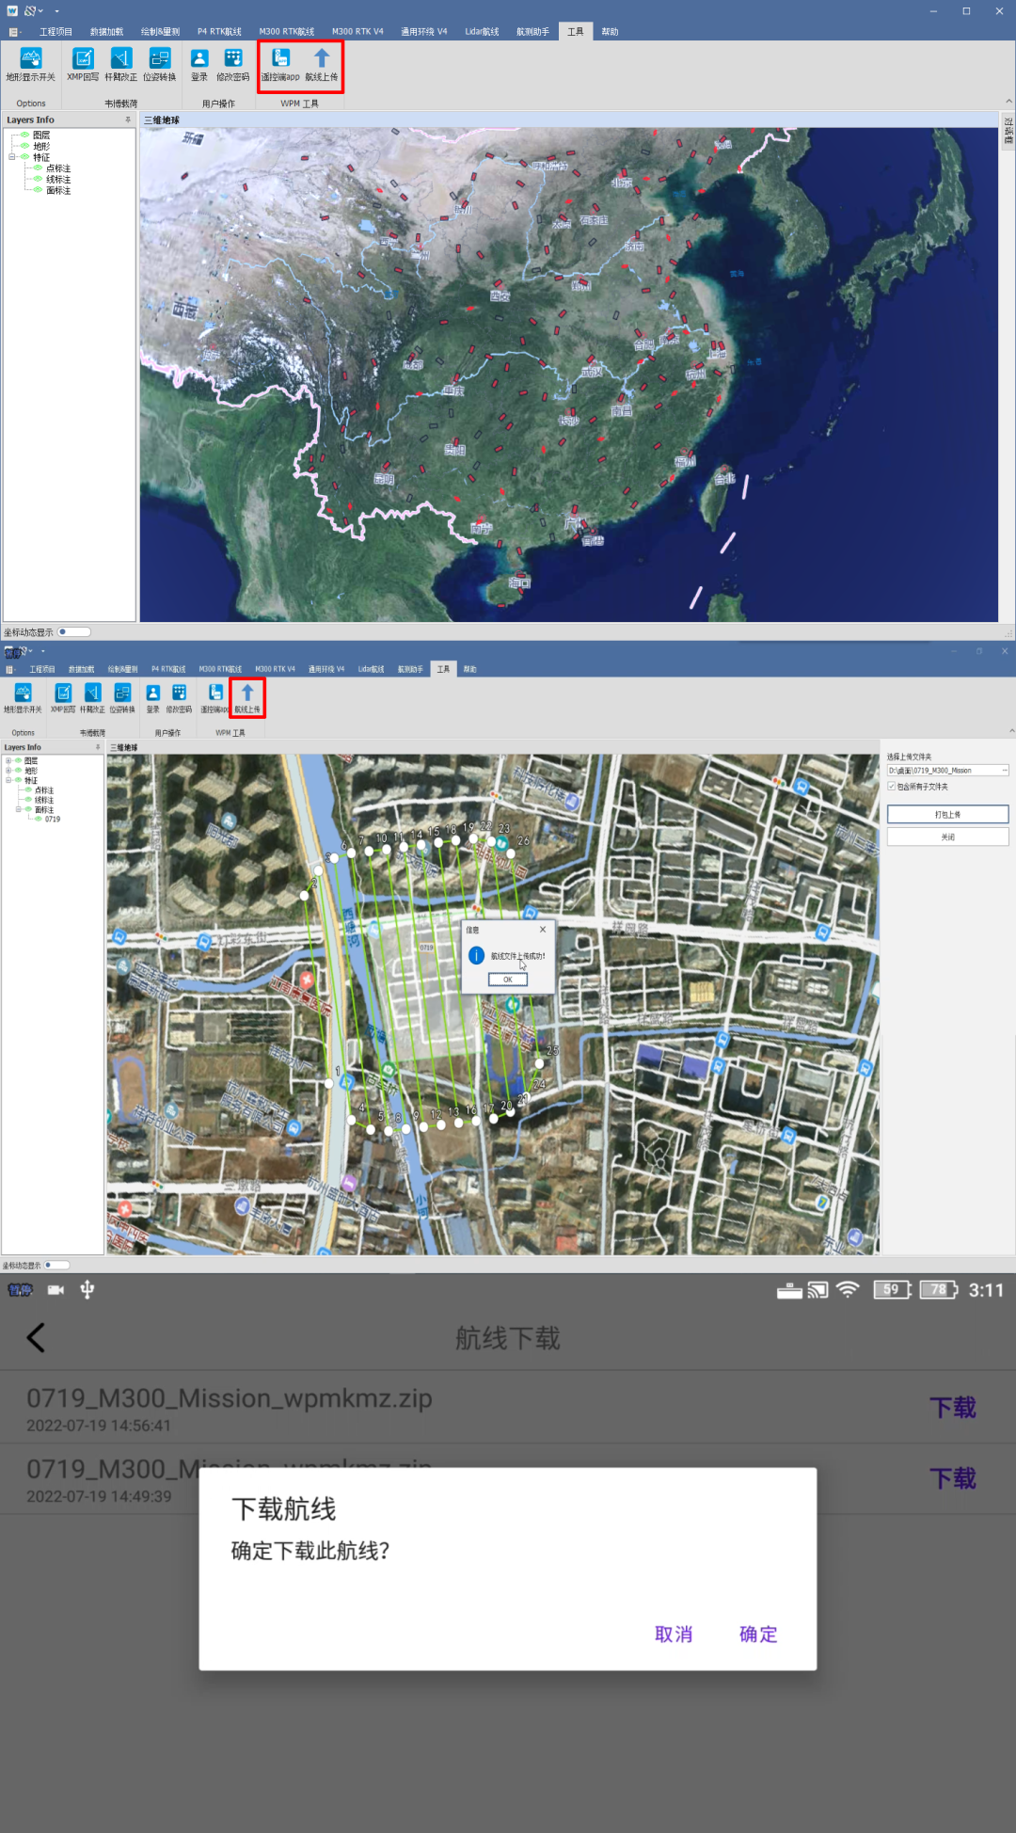Toggle 坐标动态显示 switch in flight route window
This screenshot has height=1833, width=1016.
(57, 1266)
